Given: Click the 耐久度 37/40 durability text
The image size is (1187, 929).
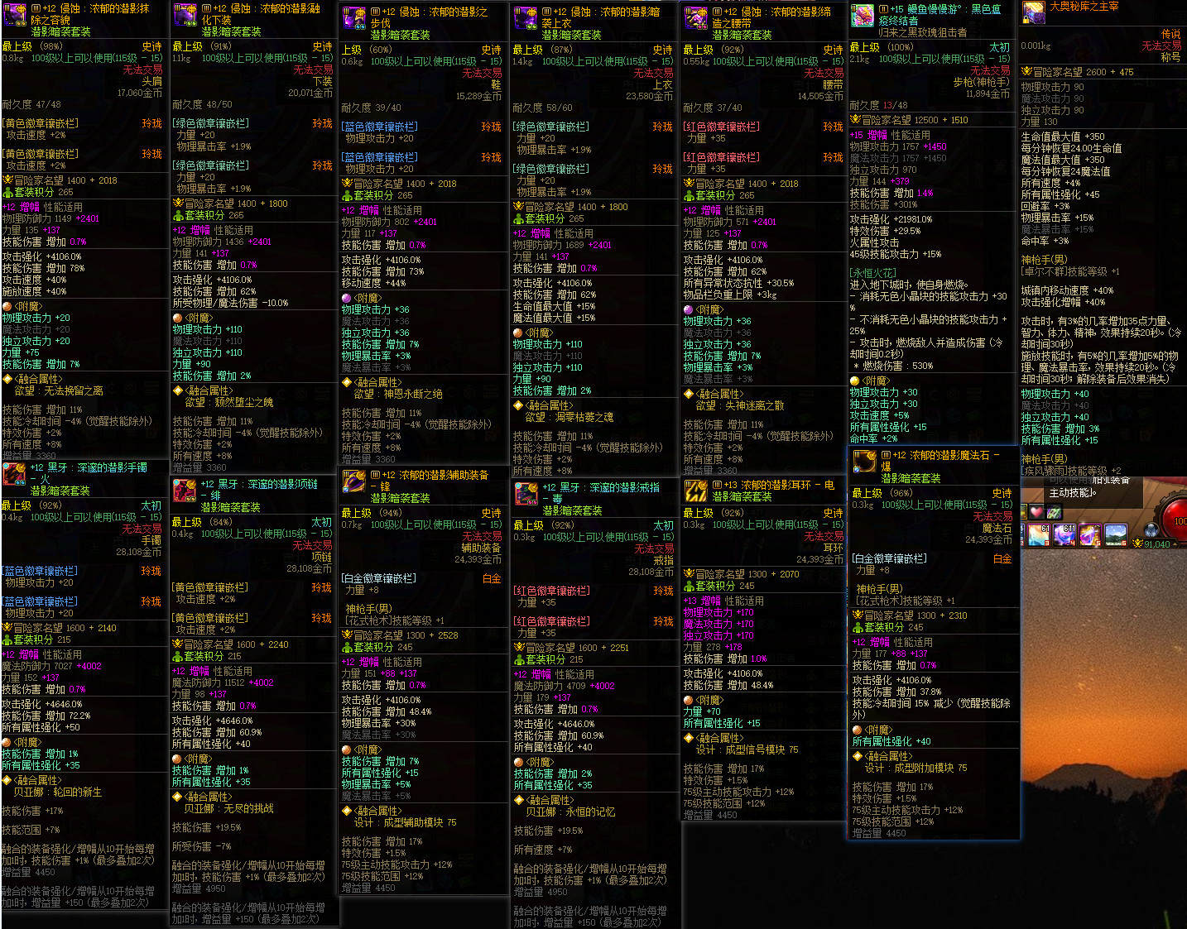Looking at the screenshot, I should coord(713,108).
